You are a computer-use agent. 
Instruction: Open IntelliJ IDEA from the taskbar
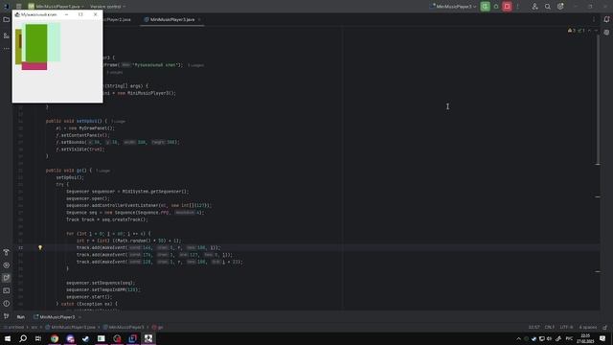132,338
